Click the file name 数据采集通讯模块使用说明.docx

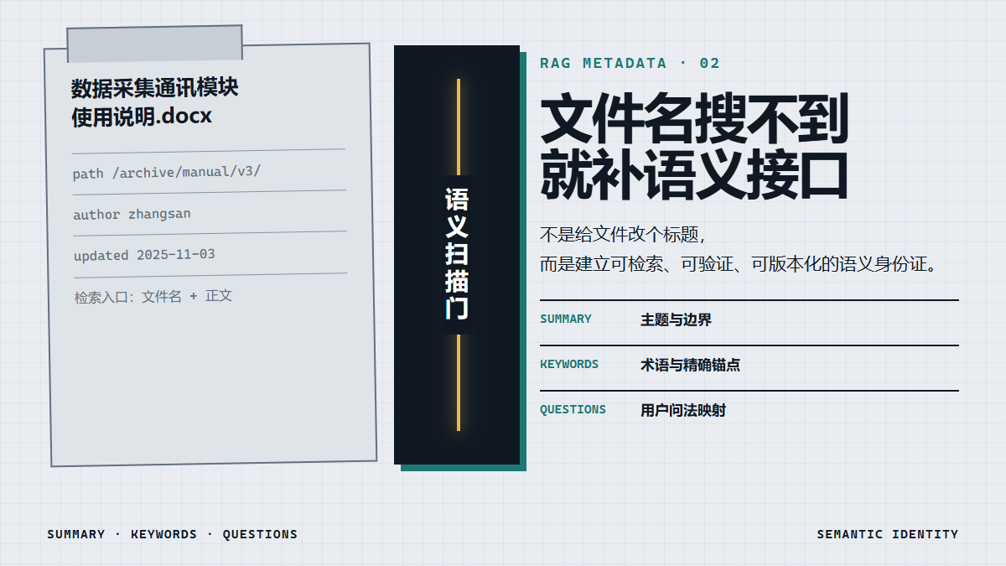[155, 101]
